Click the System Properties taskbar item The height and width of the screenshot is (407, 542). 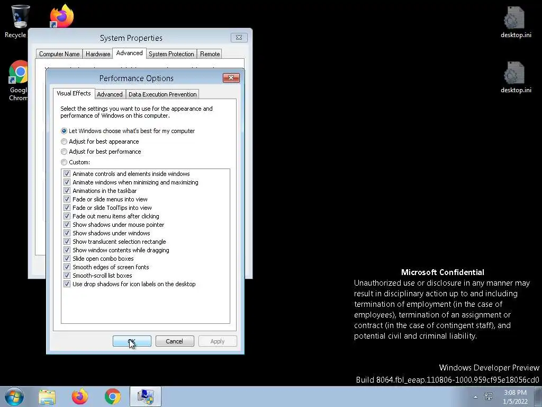(x=146, y=396)
